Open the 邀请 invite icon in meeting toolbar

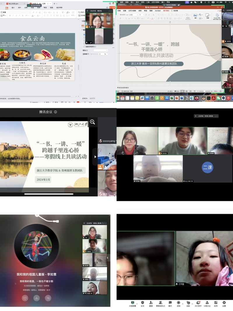(x=151, y=303)
